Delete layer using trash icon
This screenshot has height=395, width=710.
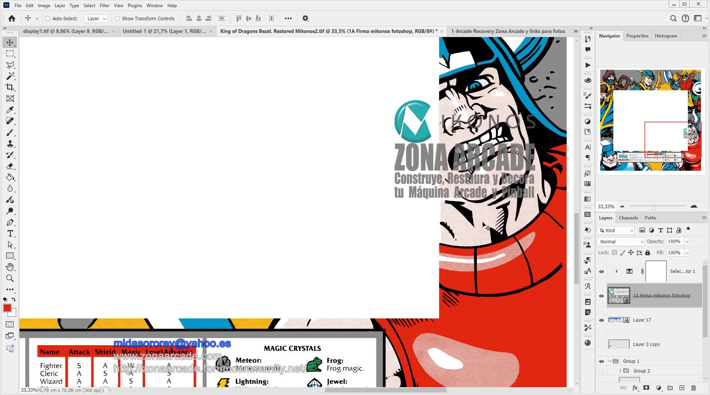pyautogui.click(x=693, y=388)
